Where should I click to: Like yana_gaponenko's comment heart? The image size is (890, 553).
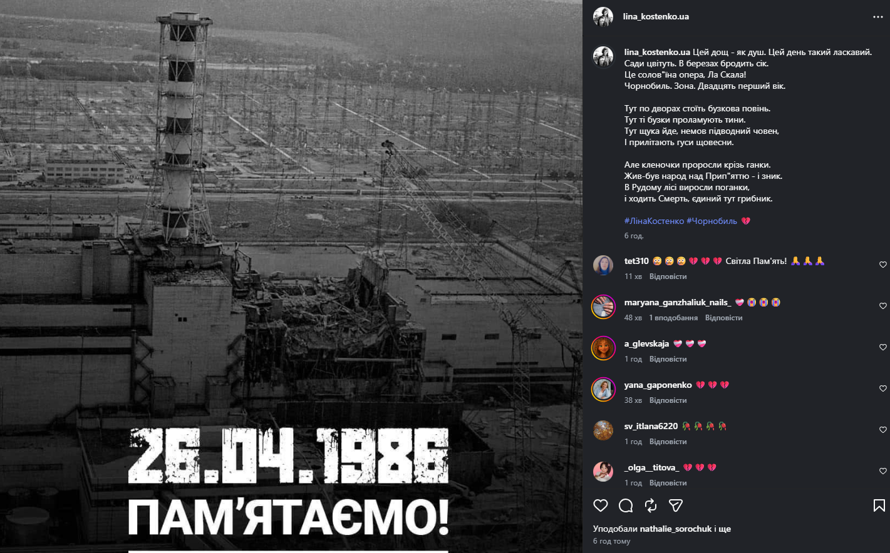[883, 388]
